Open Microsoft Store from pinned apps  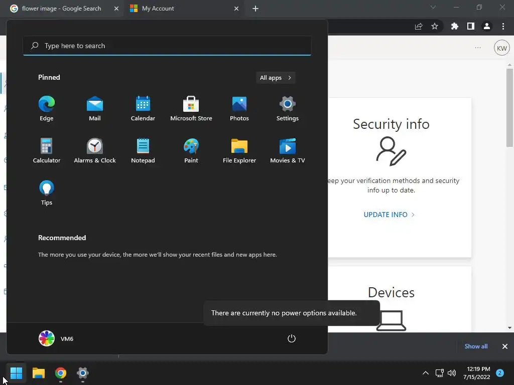(x=191, y=109)
